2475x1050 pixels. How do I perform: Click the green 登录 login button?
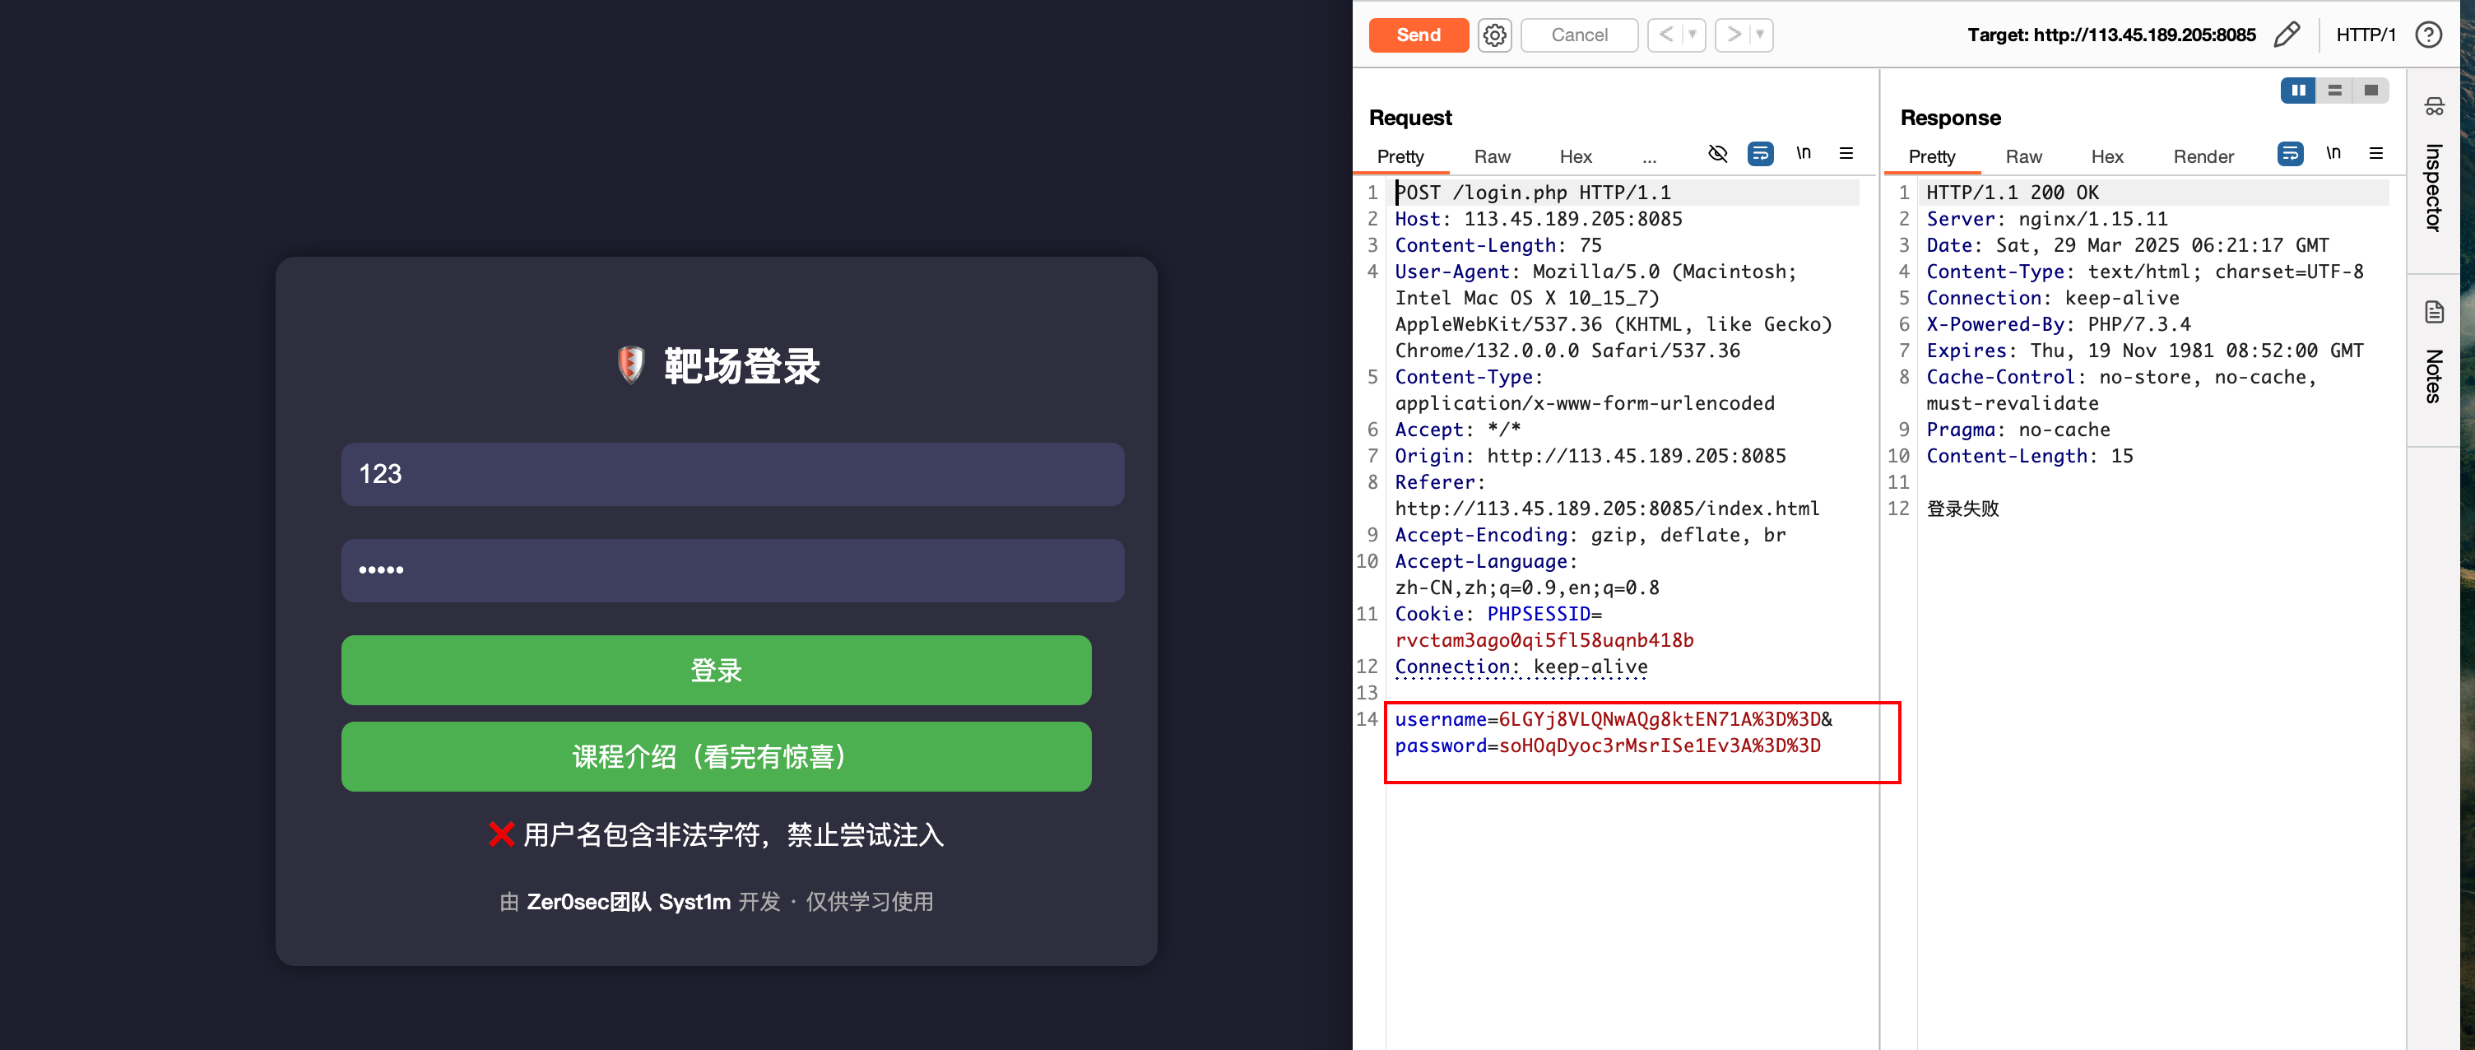pos(716,671)
